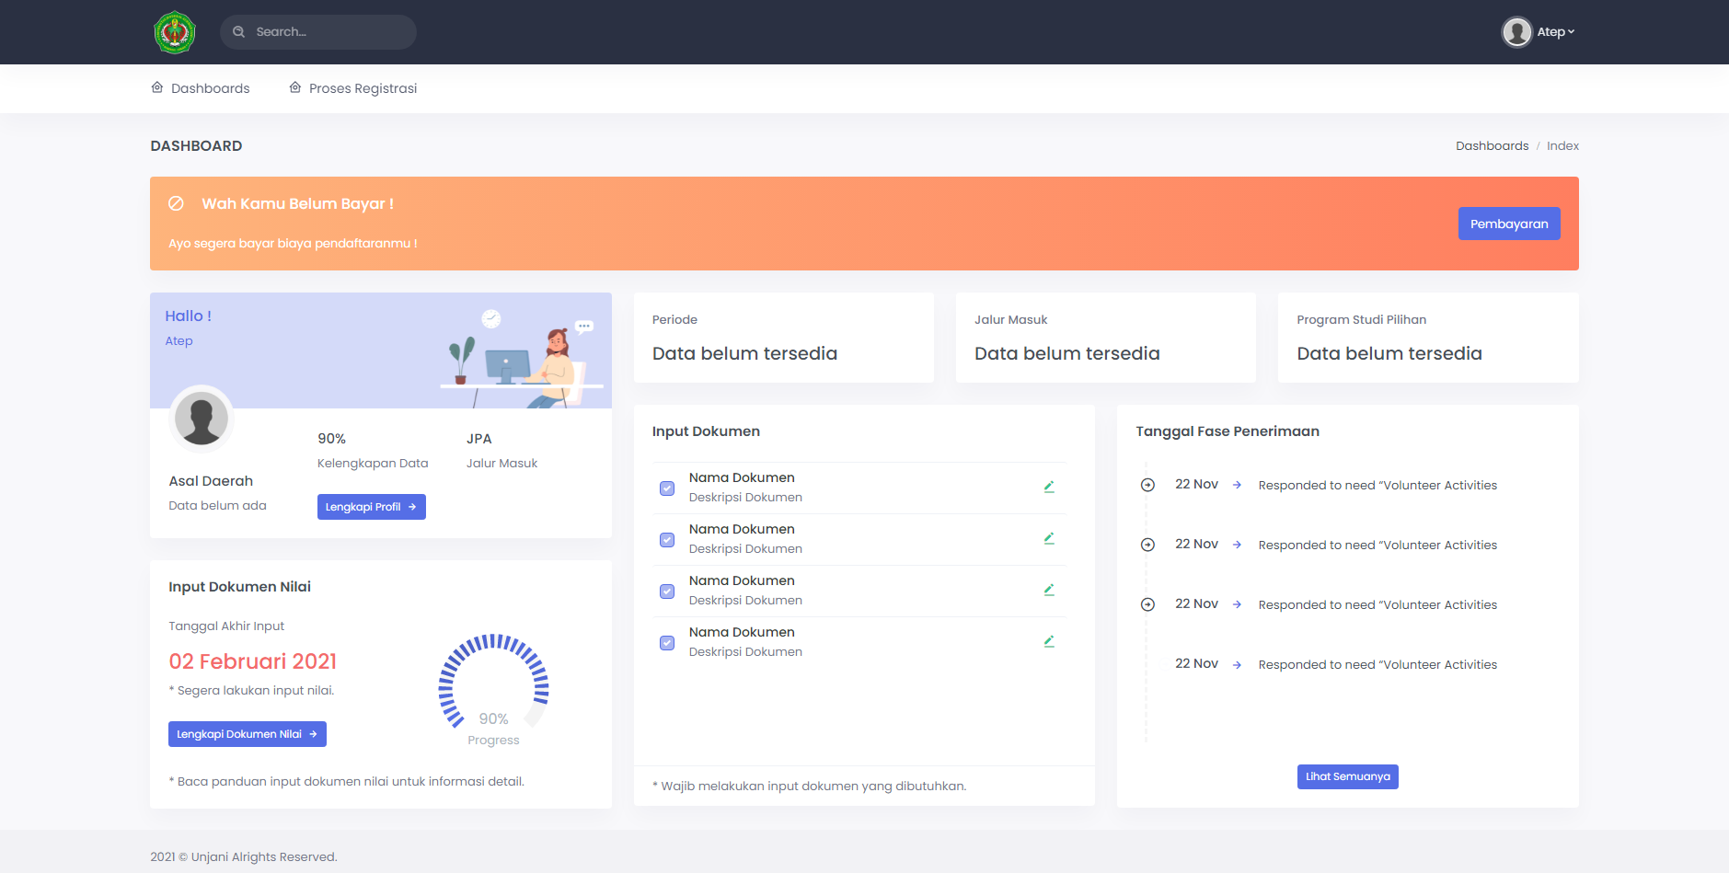Image resolution: width=1729 pixels, height=873 pixels.
Task: Click the Pembayaran button
Action: 1508,224
